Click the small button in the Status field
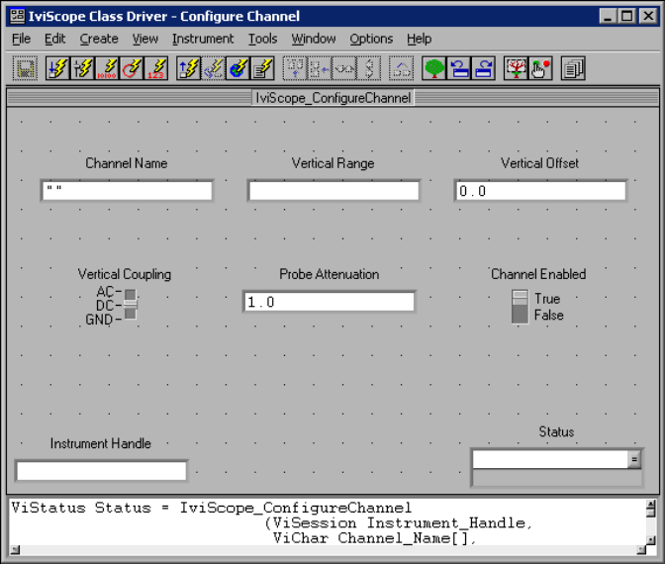Image resolution: width=665 pixels, height=564 pixels. pos(633,459)
